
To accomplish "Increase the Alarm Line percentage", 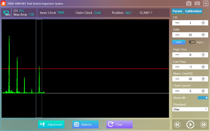I will (203, 79).
